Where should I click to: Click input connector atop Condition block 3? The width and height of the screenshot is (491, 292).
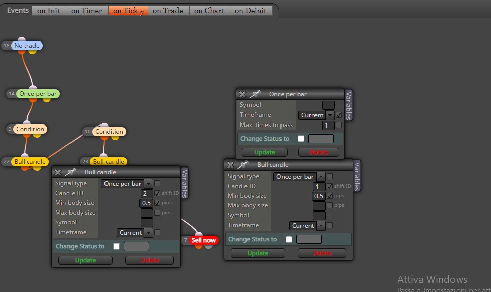(27, 123)
